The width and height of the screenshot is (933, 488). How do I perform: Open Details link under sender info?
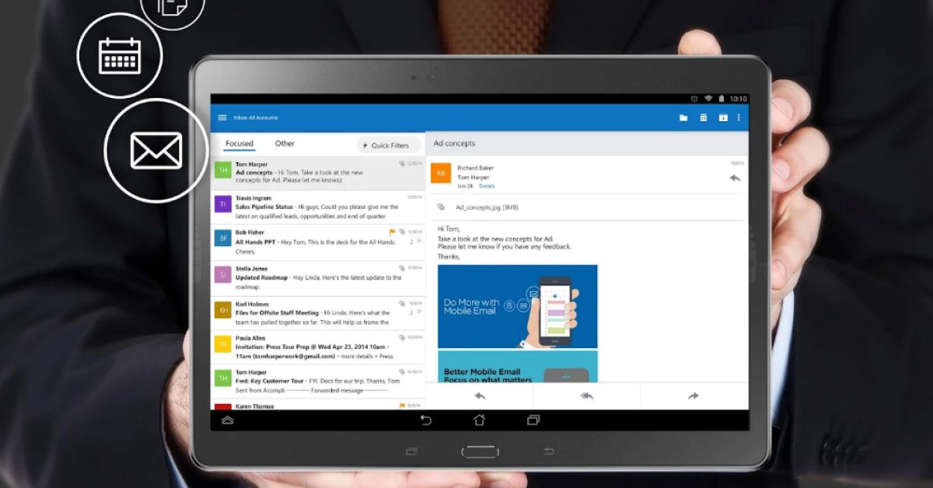(487, 186)
